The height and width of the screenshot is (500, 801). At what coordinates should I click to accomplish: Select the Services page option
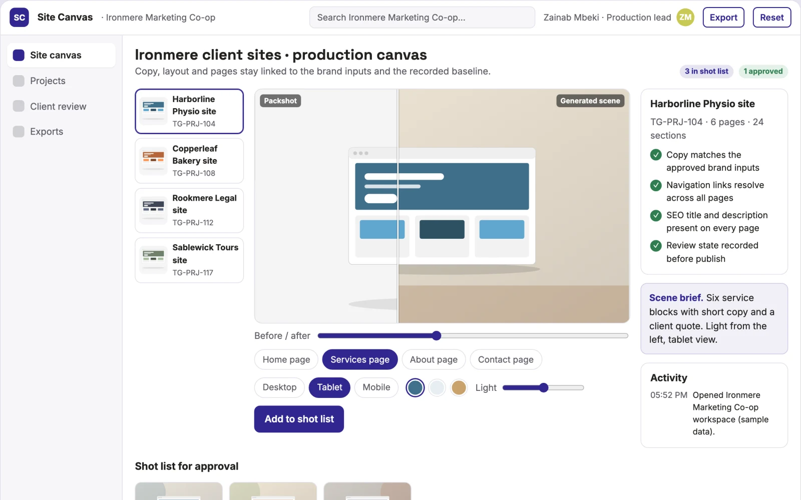click(x=360, y=359)
